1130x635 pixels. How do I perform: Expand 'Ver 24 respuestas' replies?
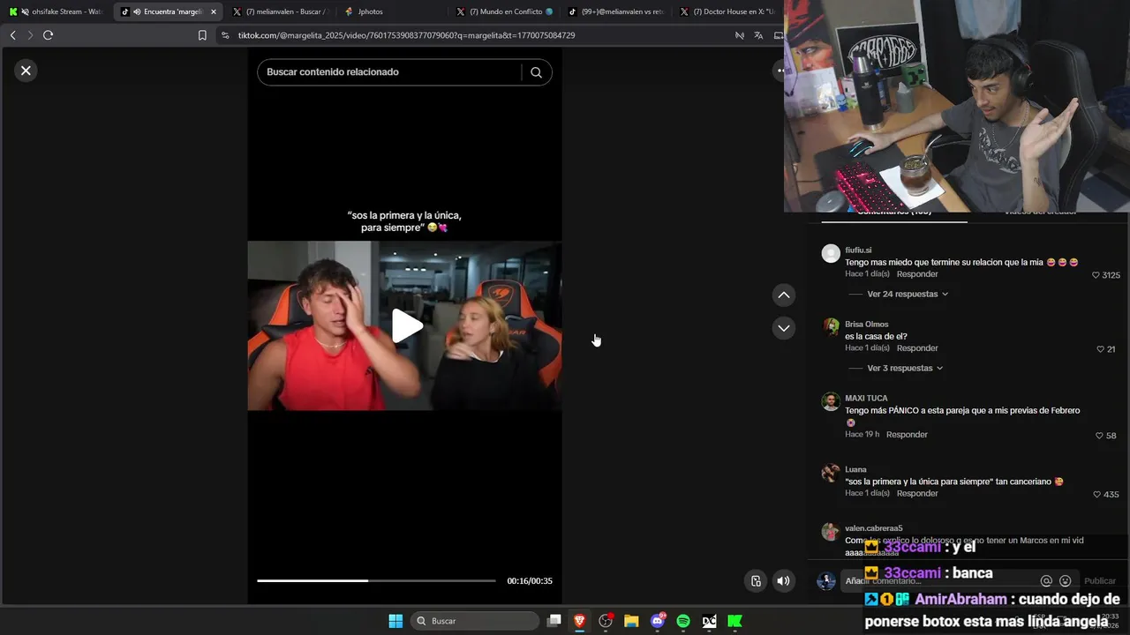point(908,294)
